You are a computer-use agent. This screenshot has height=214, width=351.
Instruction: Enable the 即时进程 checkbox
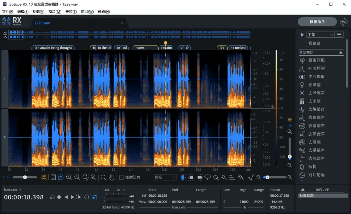(121, 177)
